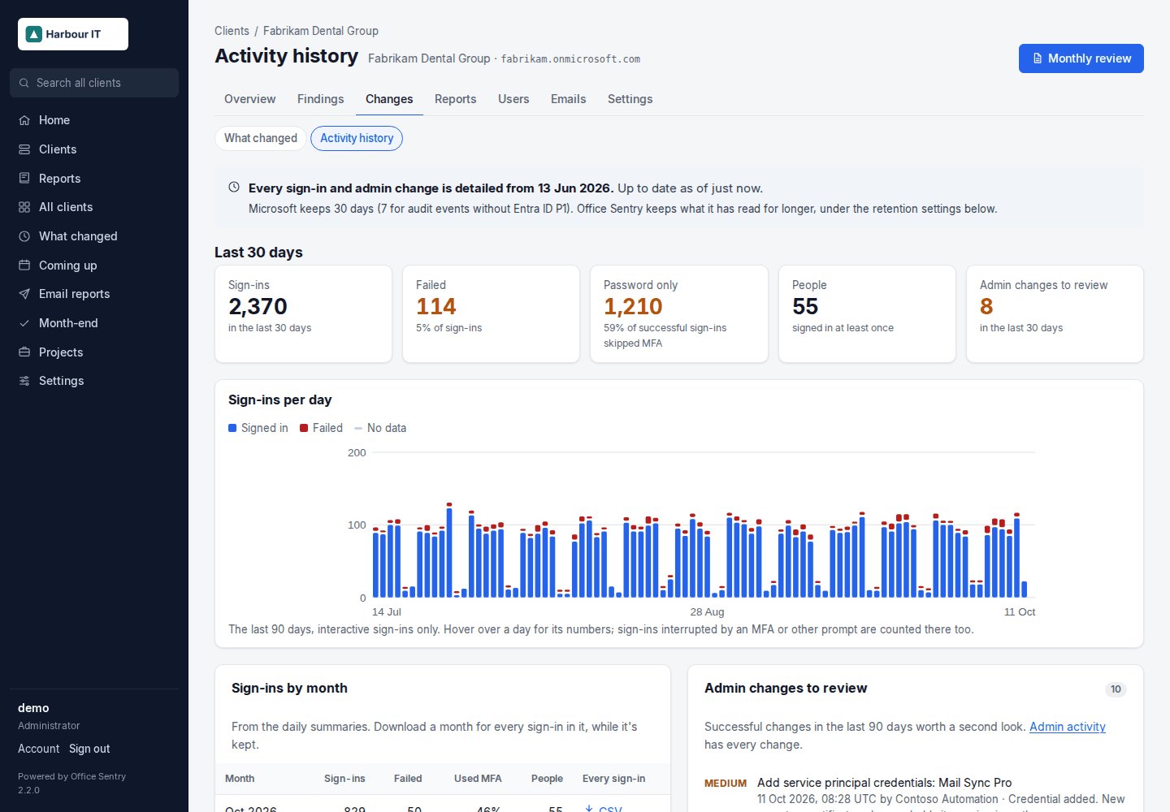Follow the Admin activity link

pyautogui.click(x=1068, y=727)
